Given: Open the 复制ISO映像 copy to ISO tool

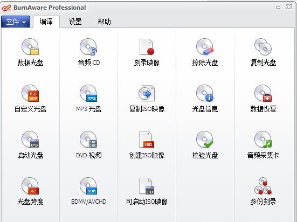Looking at the screenshot, I should (x=147, y=99).
